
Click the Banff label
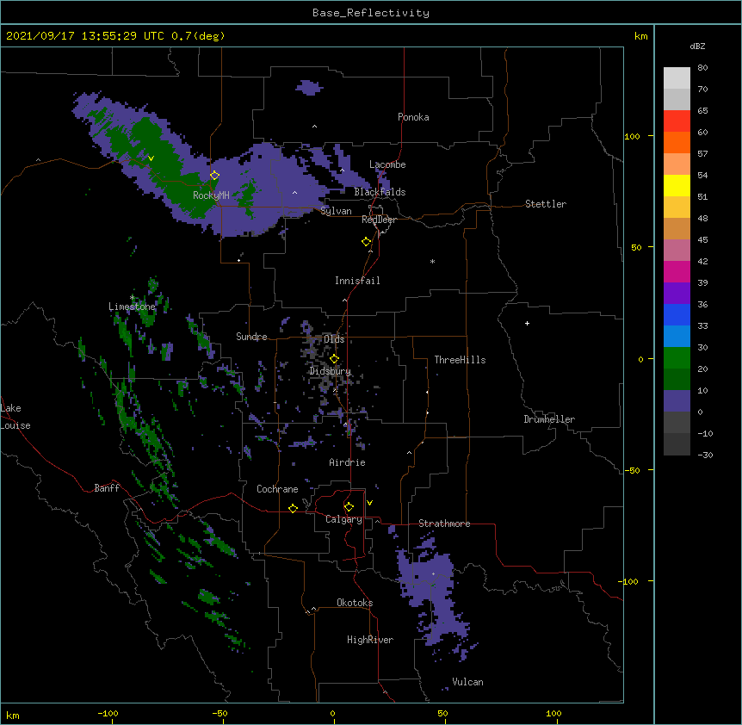pyautogui.click(x=107, y=488)
